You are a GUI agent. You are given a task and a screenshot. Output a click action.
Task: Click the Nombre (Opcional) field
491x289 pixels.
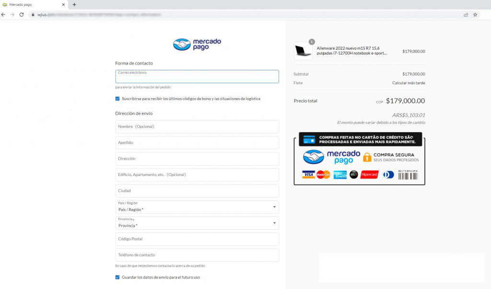pyautogui.click(x=197, y=127)
